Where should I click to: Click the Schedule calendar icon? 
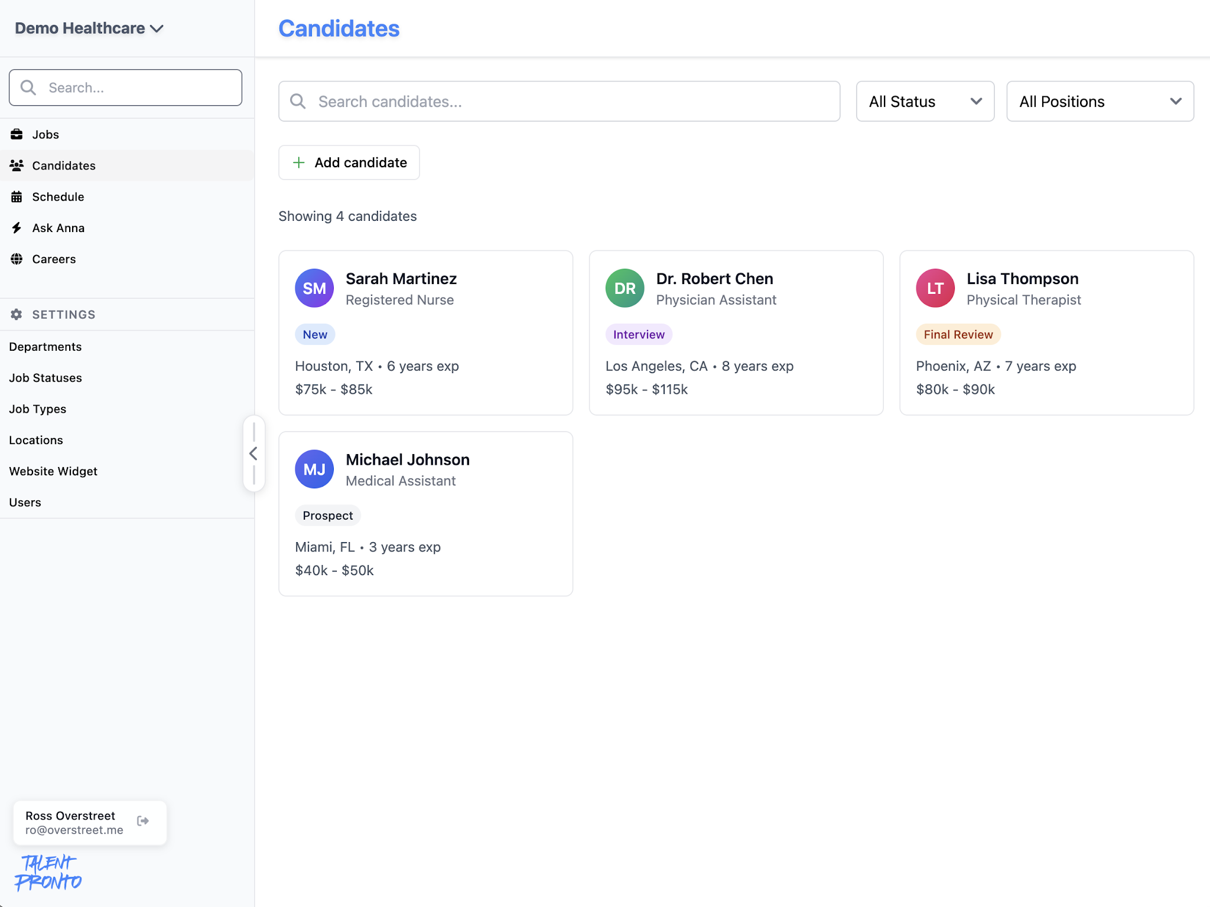click(17, 197)
